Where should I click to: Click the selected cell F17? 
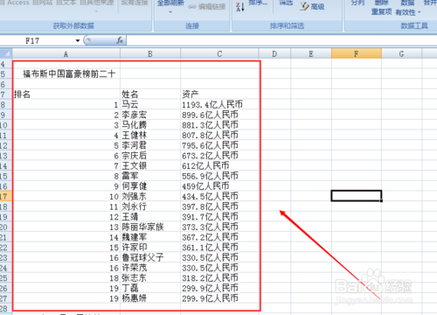click(x=357, y=196)
